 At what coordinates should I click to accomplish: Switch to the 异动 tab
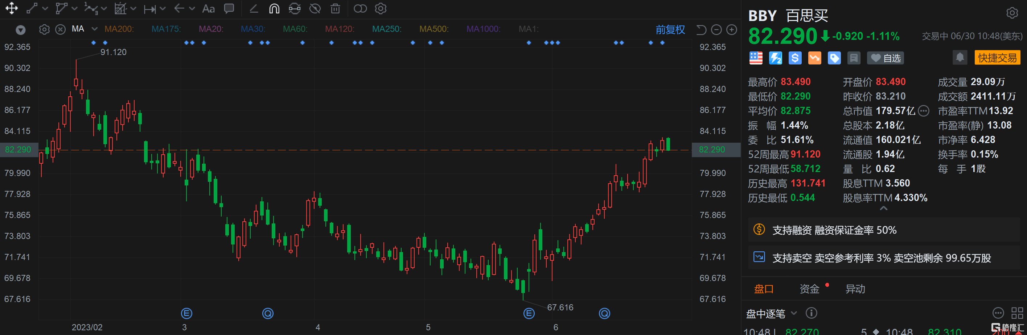(855, 289)
